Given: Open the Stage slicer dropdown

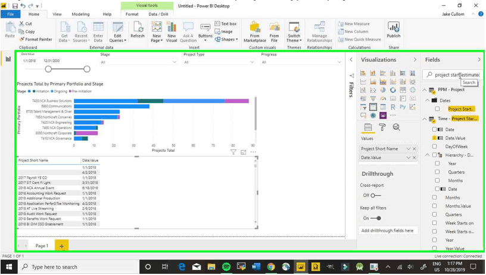Looking at the screenshot, I should click(x=175, y=62).
